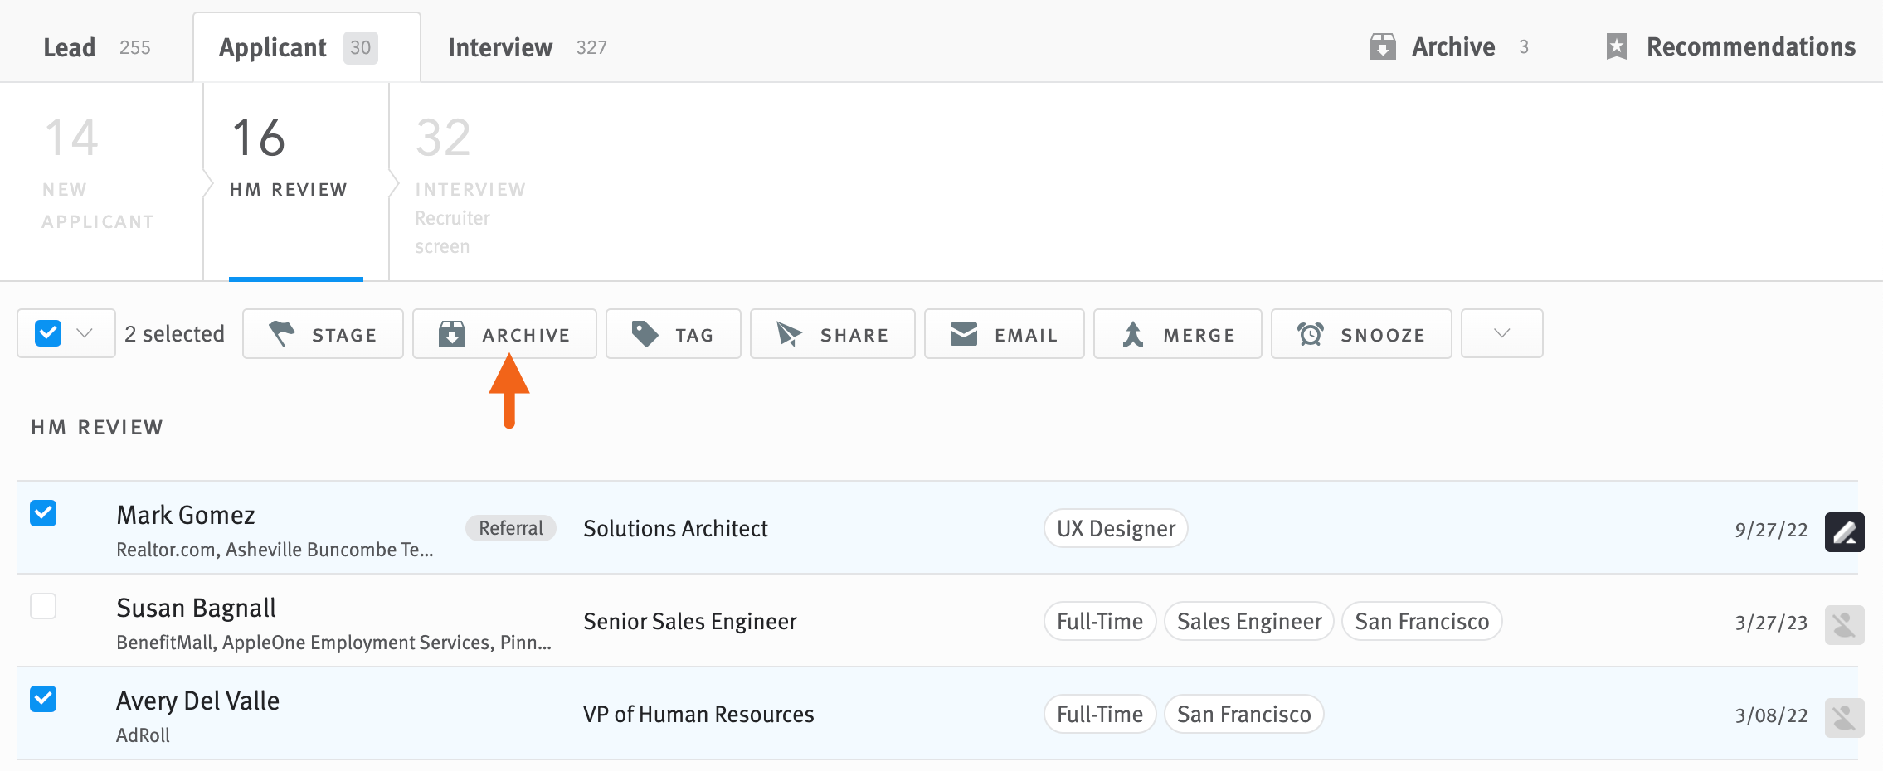1883x771 pixels.
Task: Open the Archive box icon
Action: point(1384,46)
